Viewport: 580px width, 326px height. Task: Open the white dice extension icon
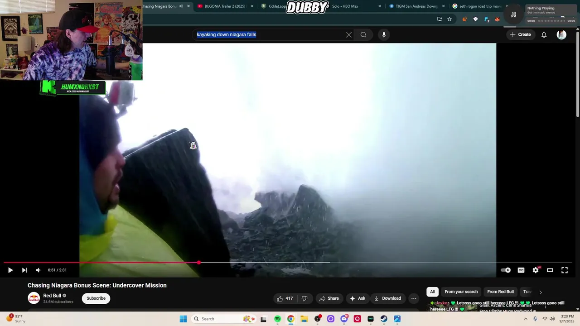(x=475, y=19)
